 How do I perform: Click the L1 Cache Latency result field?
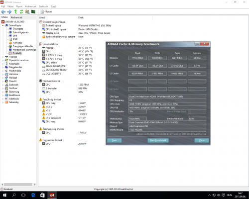point(197,66)
